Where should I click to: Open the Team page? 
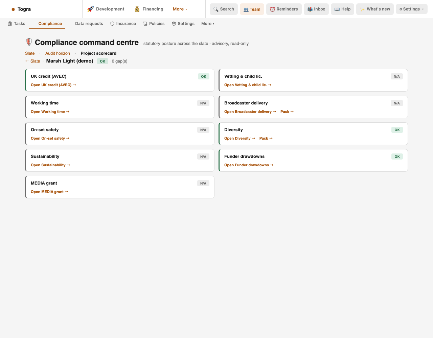(252, 9)
